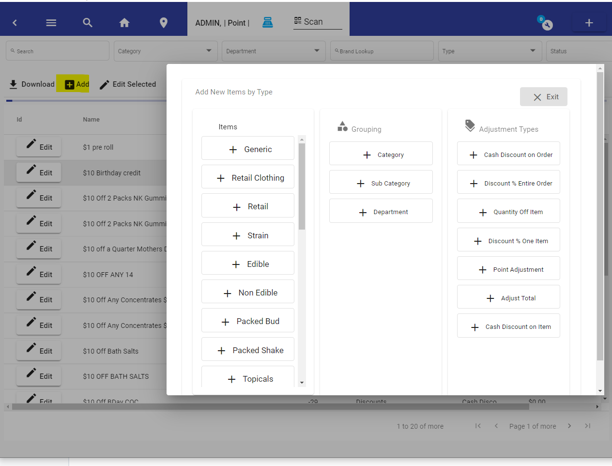Click the location pin icon
Screen dimensions: 612x466
[x=164, y=23]
